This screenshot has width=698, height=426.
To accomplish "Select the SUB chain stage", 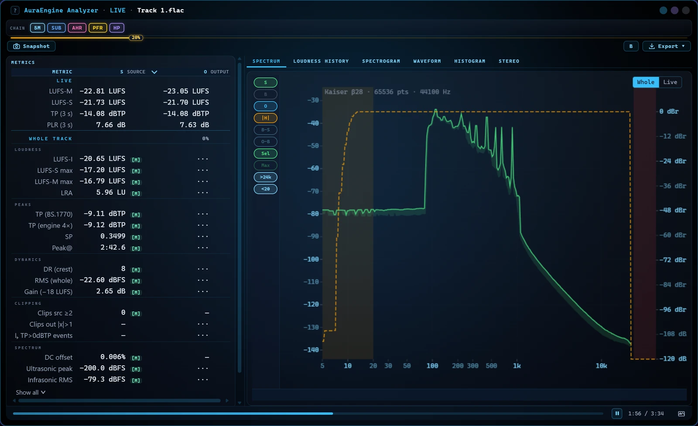I will tap(56, 28).
